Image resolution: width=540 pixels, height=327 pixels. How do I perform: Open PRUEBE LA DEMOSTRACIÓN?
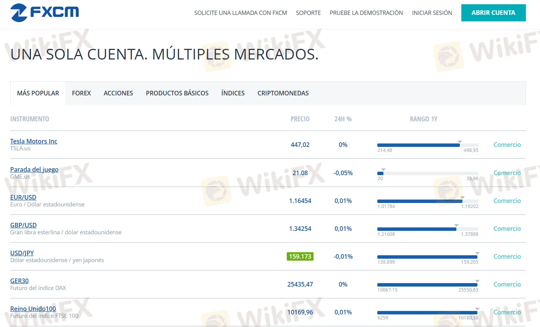coord(366,13)
